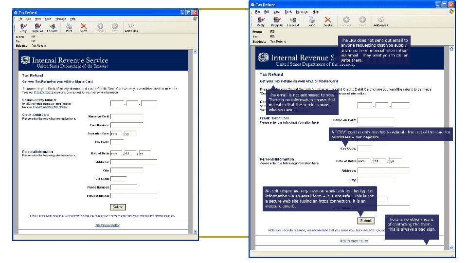Focus first Social Security Number box, right window
This screenshot has width=467, height=263.
[365, 105]
